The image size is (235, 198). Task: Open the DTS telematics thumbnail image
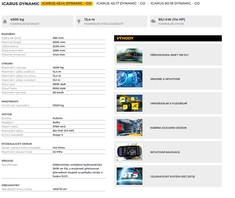(x=130, y=176)
